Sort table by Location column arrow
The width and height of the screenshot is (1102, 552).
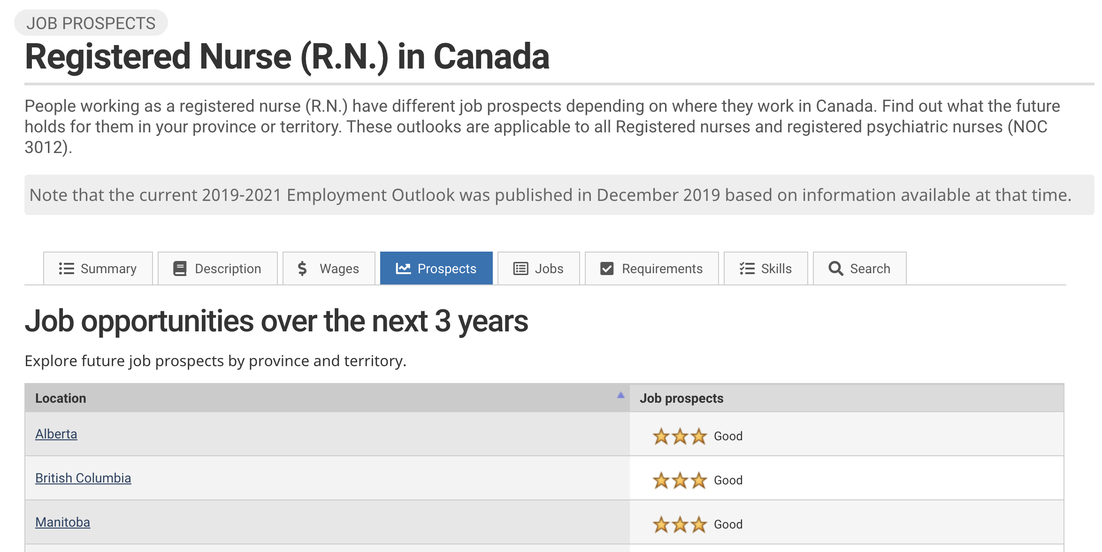coord(620,395)
